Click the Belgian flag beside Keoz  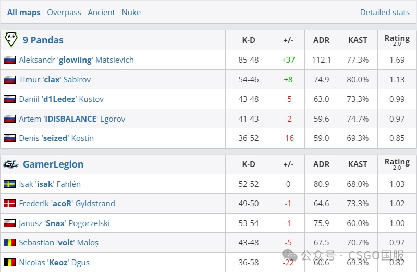(9, 263)
